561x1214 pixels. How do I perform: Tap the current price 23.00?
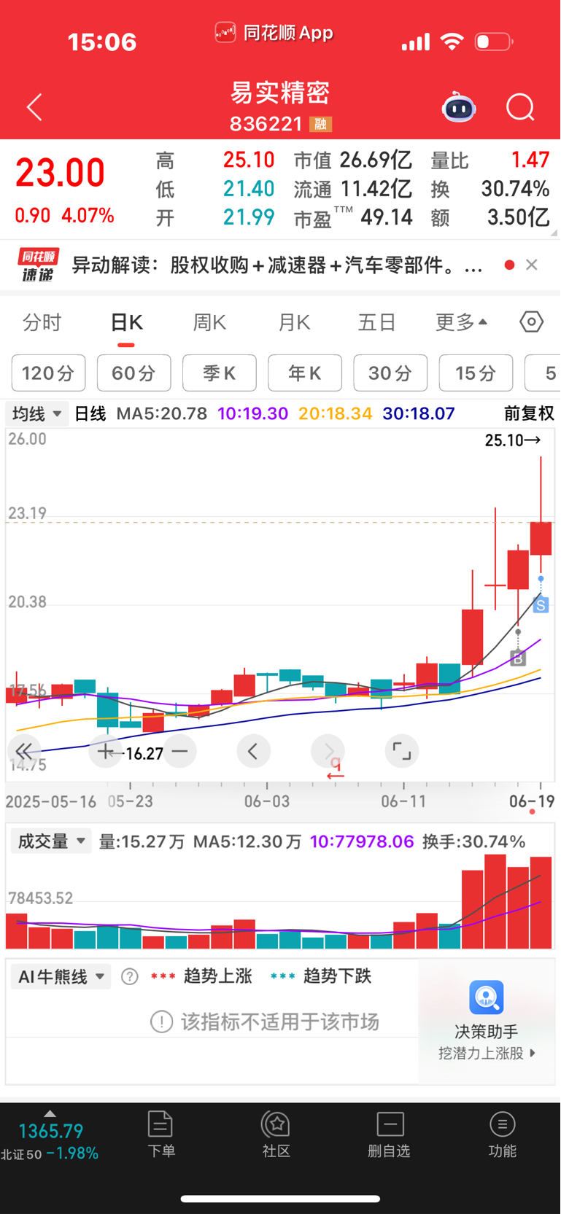[x=61, y=174]
